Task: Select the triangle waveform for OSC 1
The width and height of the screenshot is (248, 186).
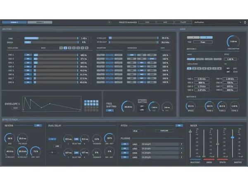Action: (x=110, y=55)
